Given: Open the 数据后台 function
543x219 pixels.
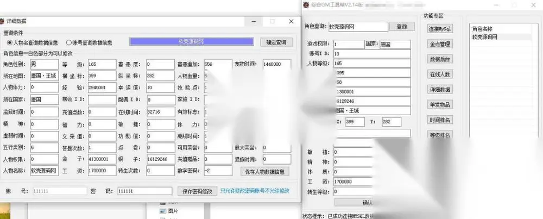Looking at the screenshot, I should coord(440,59).
